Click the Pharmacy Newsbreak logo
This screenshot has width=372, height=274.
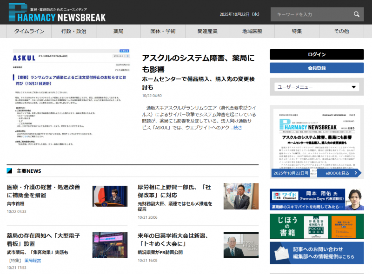pyautogui.click(x=57, y=13)
